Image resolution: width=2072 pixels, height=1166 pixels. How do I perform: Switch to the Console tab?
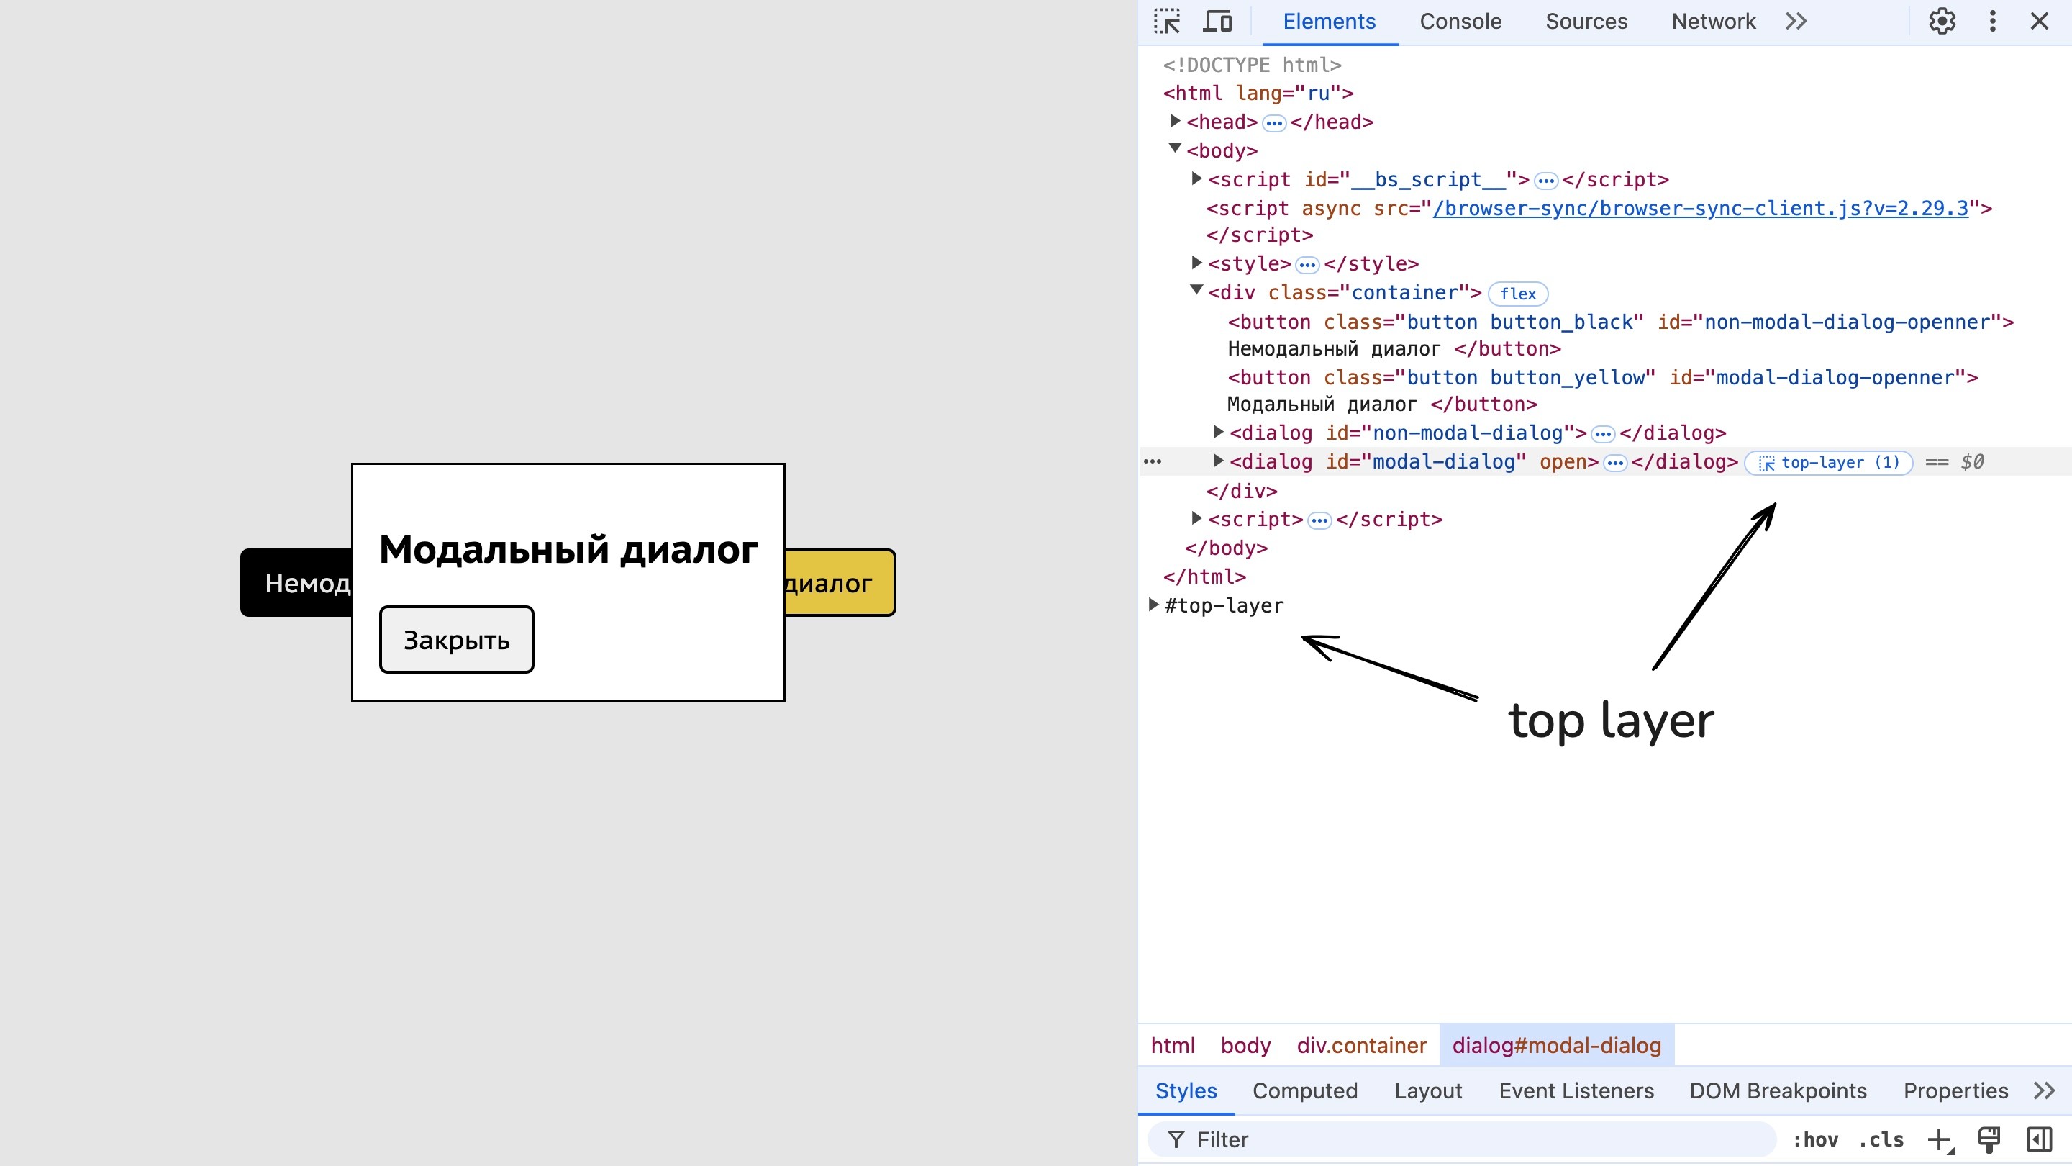[1460, 21]
